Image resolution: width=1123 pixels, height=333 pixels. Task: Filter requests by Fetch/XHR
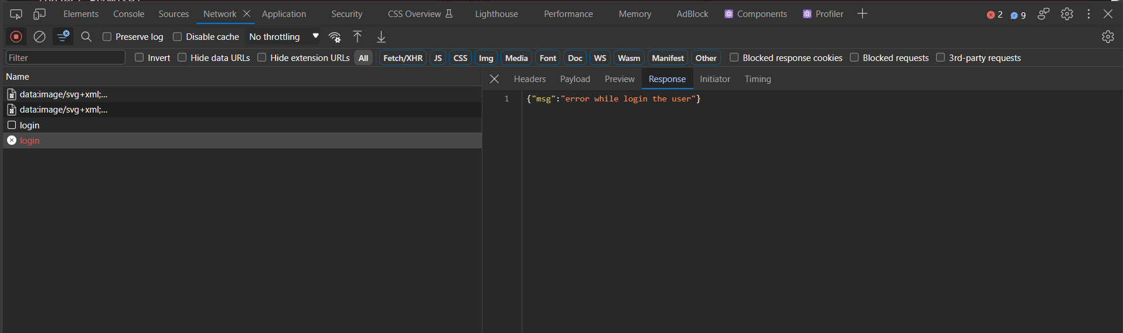(x=403, y=58)
